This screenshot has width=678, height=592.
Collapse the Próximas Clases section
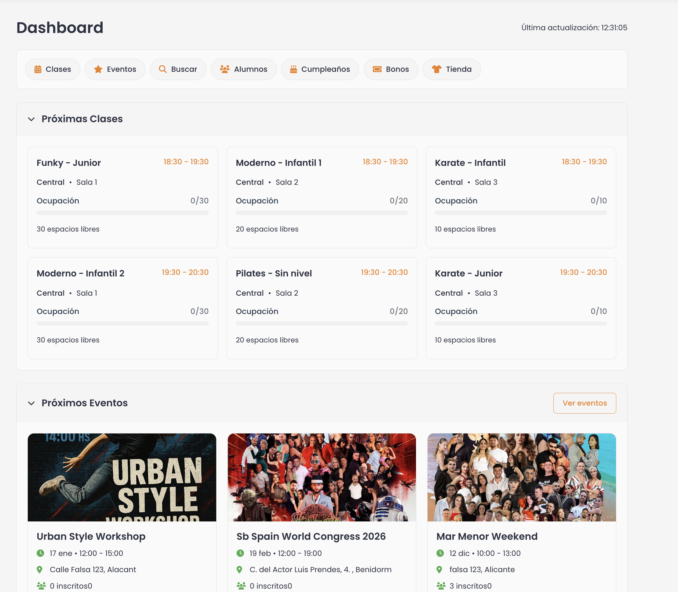[31, 119]
